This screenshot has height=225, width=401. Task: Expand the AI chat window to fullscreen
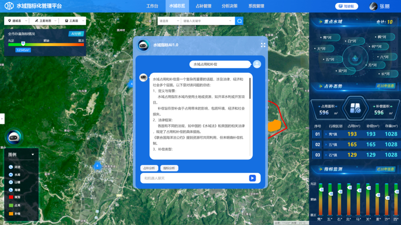[x=263, y=45]
